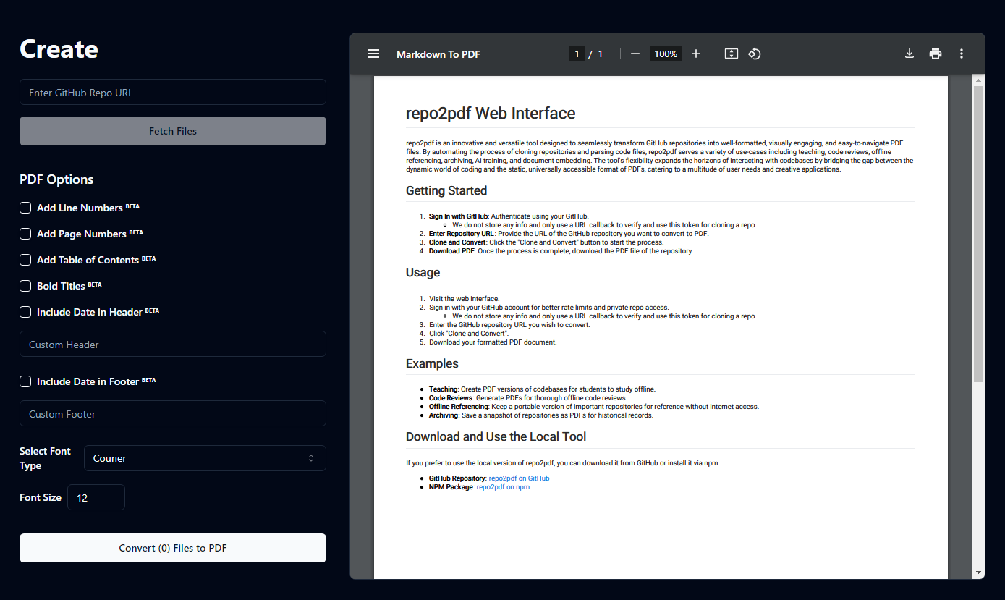Image resolution: width=1005 pixels, height=600 pixels.
Task: Click the scrollbar down arrow in PDF viewer
Action: click(978, 572)
